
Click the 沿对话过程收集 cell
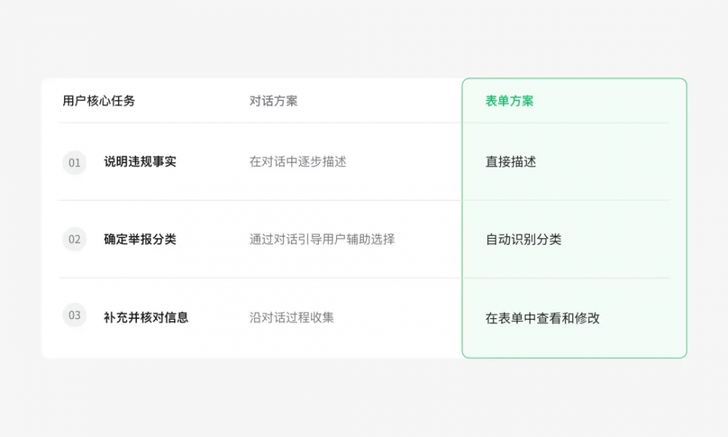click(x=292, y=318)
